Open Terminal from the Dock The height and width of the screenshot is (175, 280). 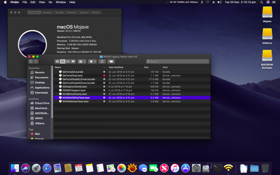coord(218,168)
